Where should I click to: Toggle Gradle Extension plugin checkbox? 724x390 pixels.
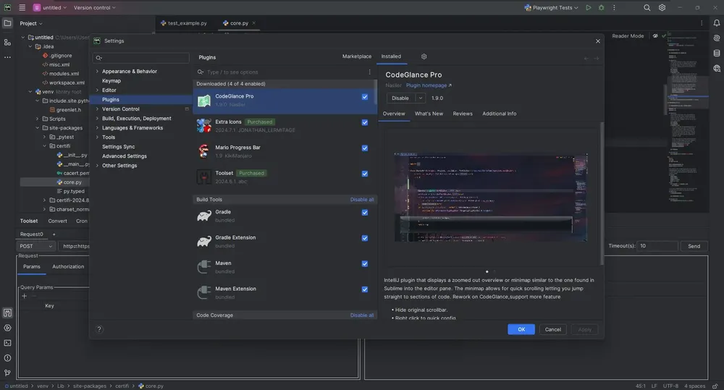(365, 238)
